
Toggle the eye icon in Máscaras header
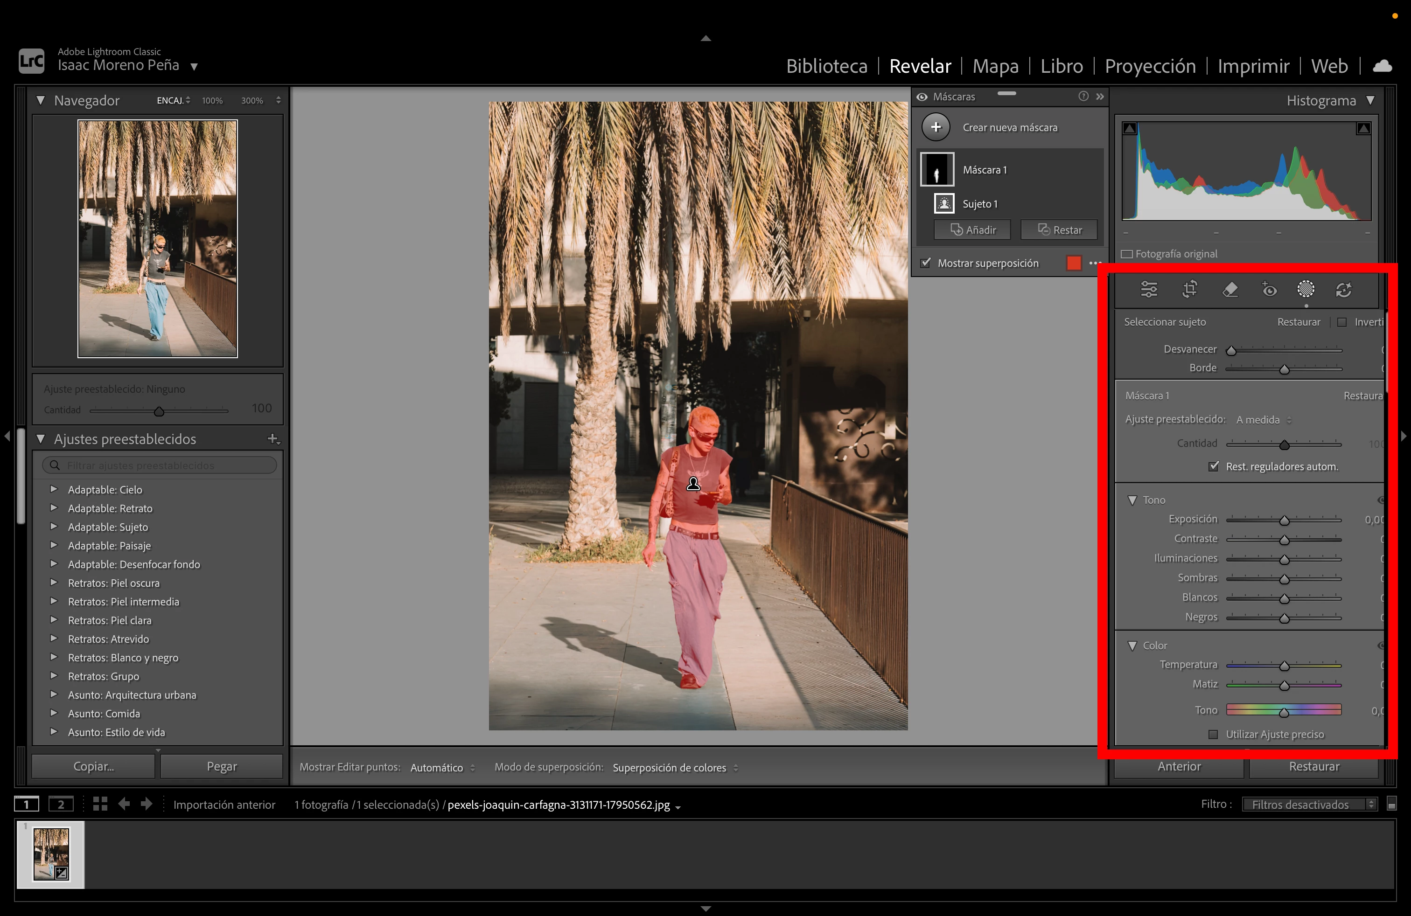922,97
